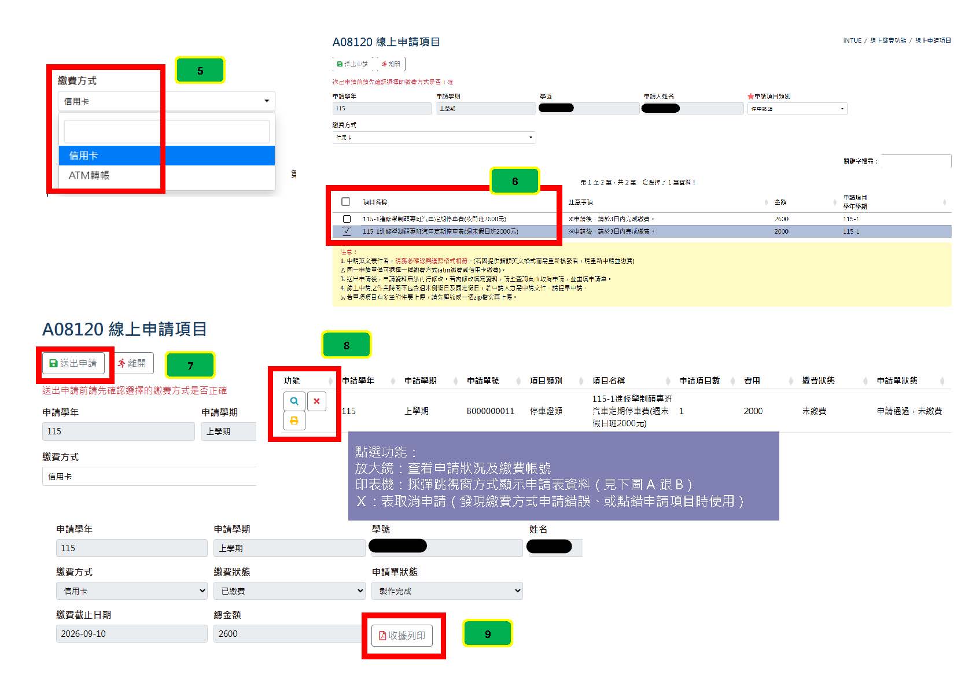Click the search box inside payment dropdown
Viewport: 976px width, 690px height.
[167, 132]
